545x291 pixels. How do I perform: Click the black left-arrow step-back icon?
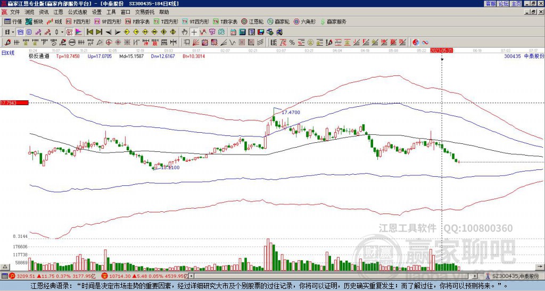pyautogui.click(x=109, y=32)
